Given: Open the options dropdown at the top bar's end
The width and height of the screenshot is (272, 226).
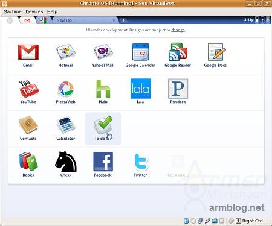Looking at the screenshot, I should [268, 20].
